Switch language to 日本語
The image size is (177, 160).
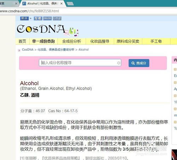pyautogui.click(x=57, y=18)
